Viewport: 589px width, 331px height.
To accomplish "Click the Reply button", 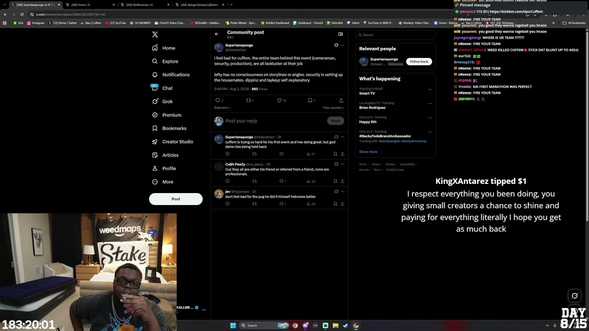I will pyautogui.click(x=335, y=121).
